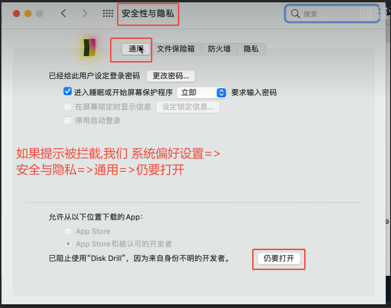Enable 在屏幕锁定时显示信息 checkbox

click(x=68, y=107)
